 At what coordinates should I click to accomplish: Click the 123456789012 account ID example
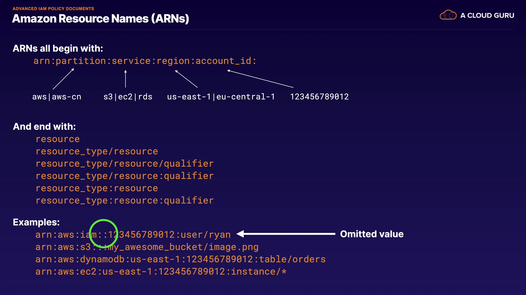(319, 97)
